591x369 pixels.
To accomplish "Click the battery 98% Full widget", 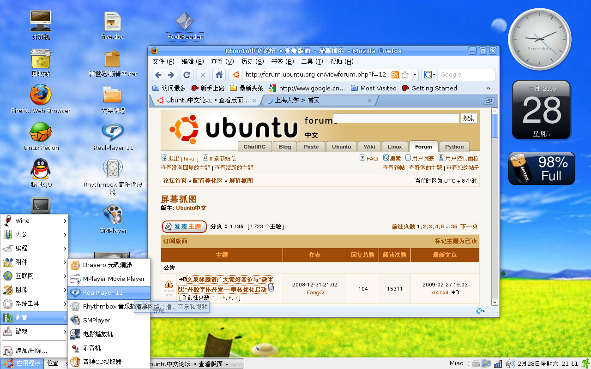I will pyautogui.click(x=542, y=168).
